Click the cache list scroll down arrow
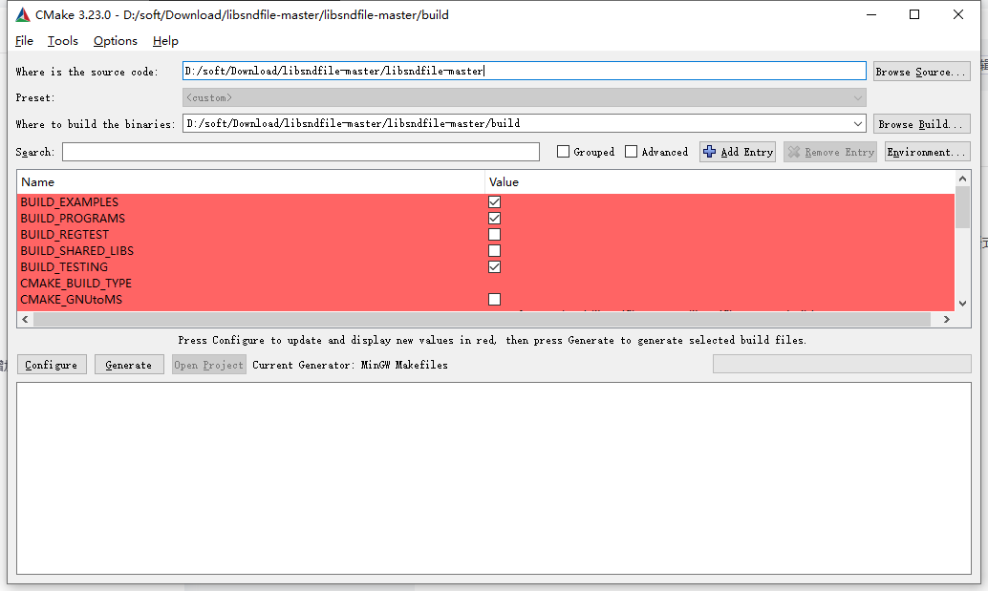Viewport: 988px width, 591px height. point(963,304)
